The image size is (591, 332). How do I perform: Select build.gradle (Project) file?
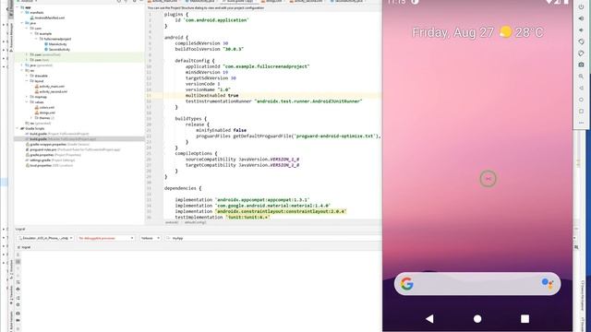pyautogui.click(x=57, y=134)
